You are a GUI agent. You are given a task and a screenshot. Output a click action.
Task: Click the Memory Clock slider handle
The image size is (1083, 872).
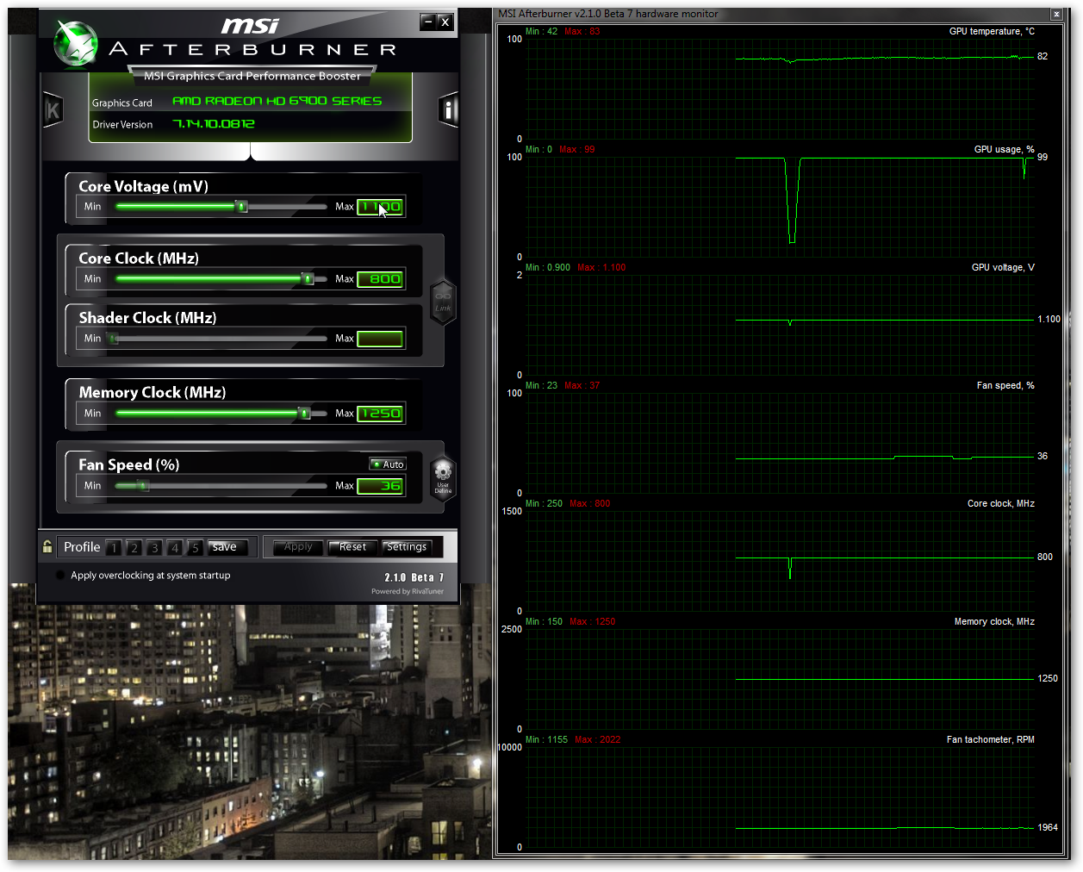pyautogui.click(x=304, y=413)
